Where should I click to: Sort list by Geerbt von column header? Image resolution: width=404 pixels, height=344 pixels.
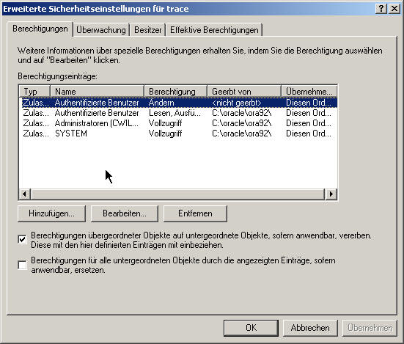coord(244,92)
